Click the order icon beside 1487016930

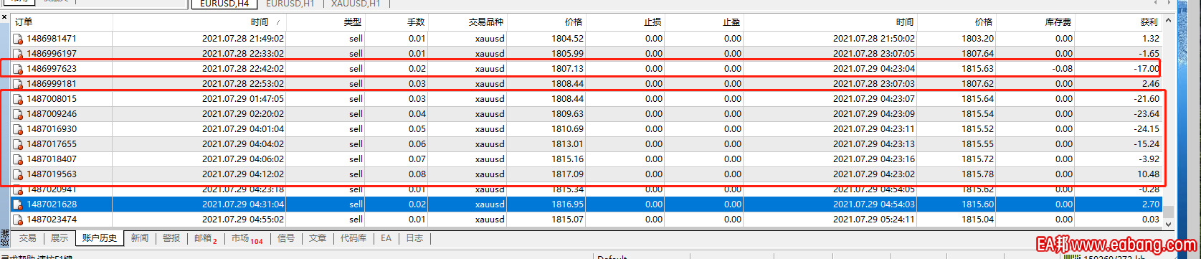click(18, 129)
